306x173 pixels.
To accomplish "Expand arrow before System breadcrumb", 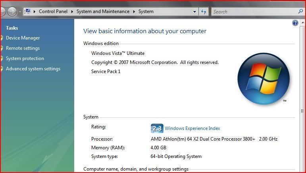I will [x=134, y=11].
